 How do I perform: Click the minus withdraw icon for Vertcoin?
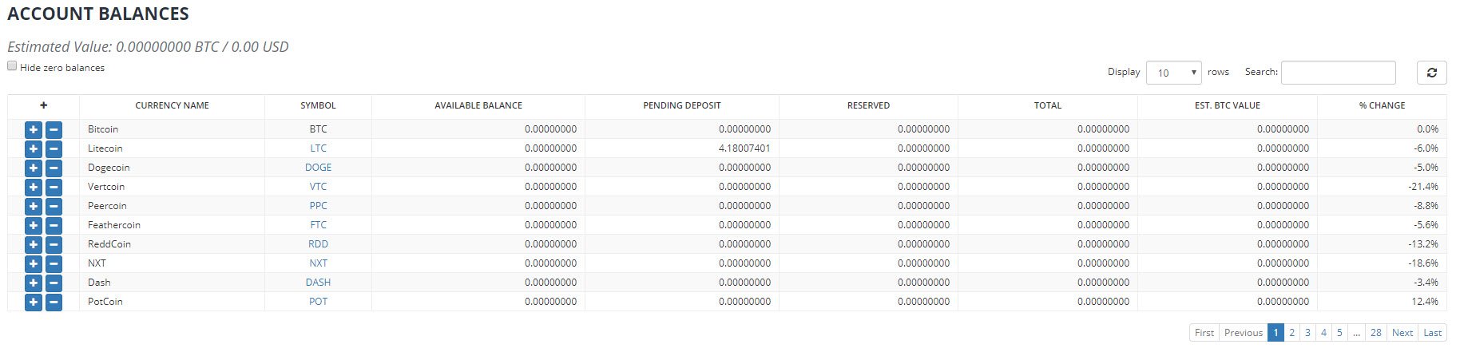coord(54,187)
